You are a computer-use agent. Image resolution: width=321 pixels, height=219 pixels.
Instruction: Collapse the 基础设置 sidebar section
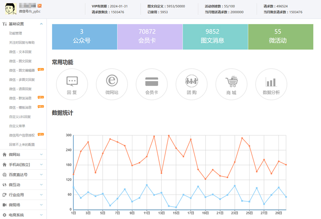pos(41,24)
